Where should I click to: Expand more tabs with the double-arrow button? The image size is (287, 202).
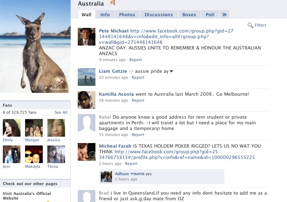click(x=224, y=14)
